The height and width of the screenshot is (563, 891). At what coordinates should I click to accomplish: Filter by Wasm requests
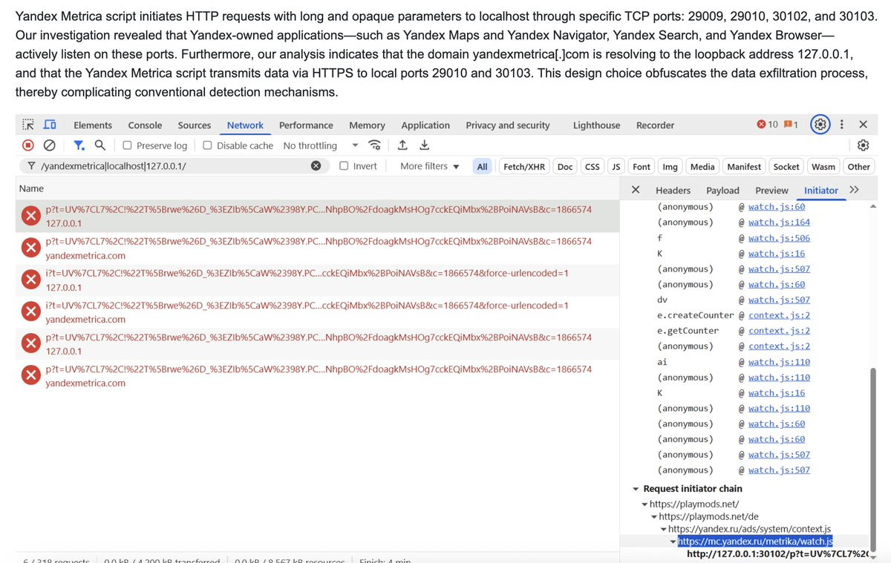pos(823,167)
